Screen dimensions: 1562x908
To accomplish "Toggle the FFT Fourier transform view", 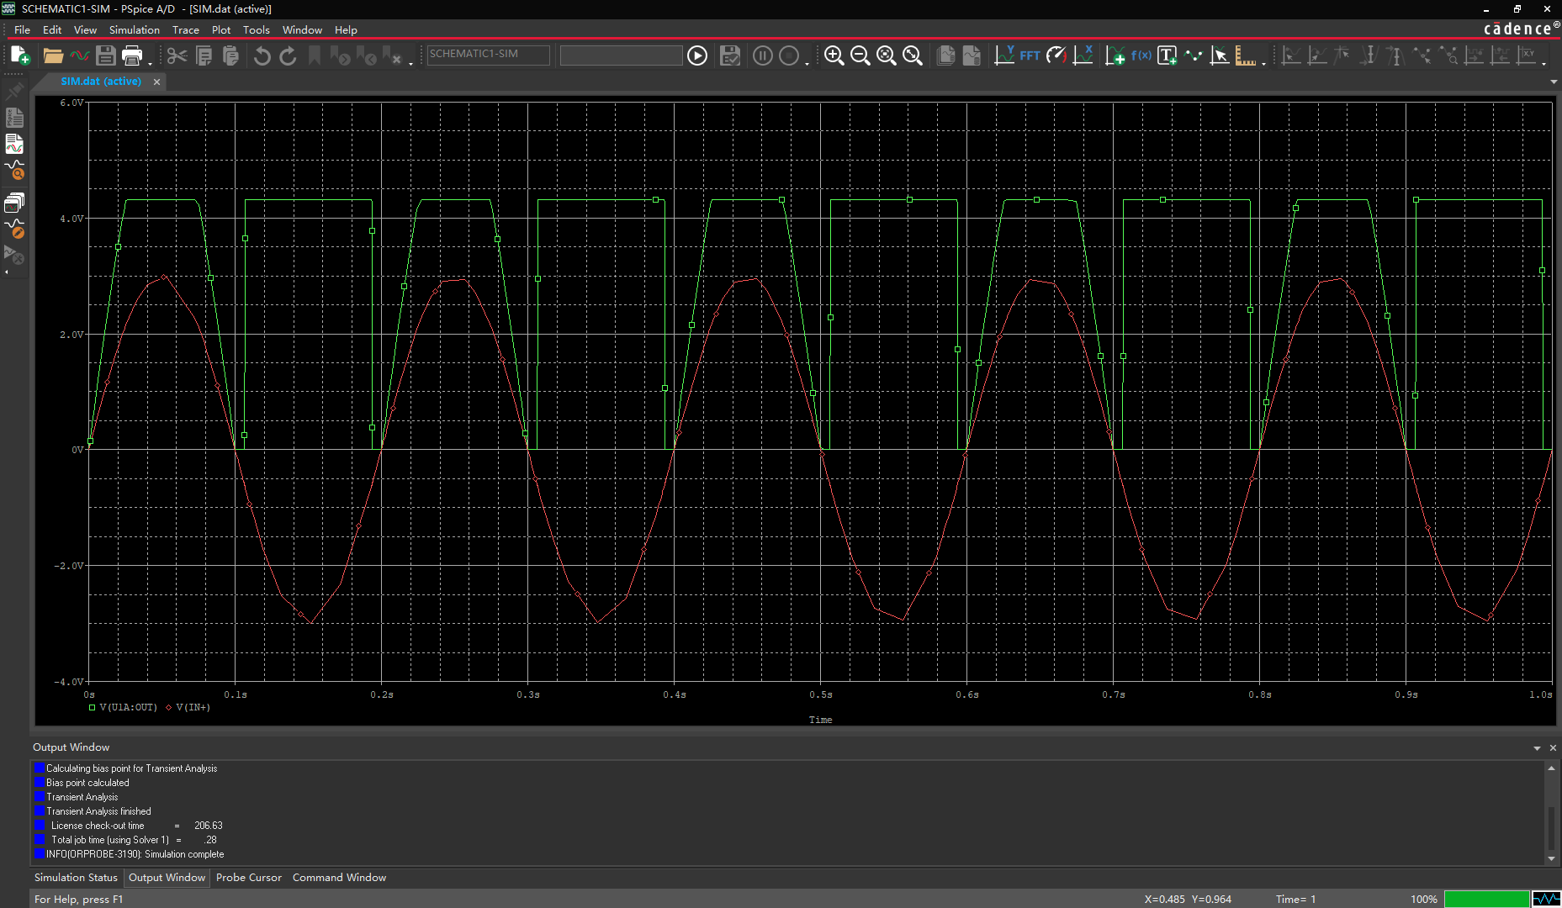I will (x=1030, y=55).
